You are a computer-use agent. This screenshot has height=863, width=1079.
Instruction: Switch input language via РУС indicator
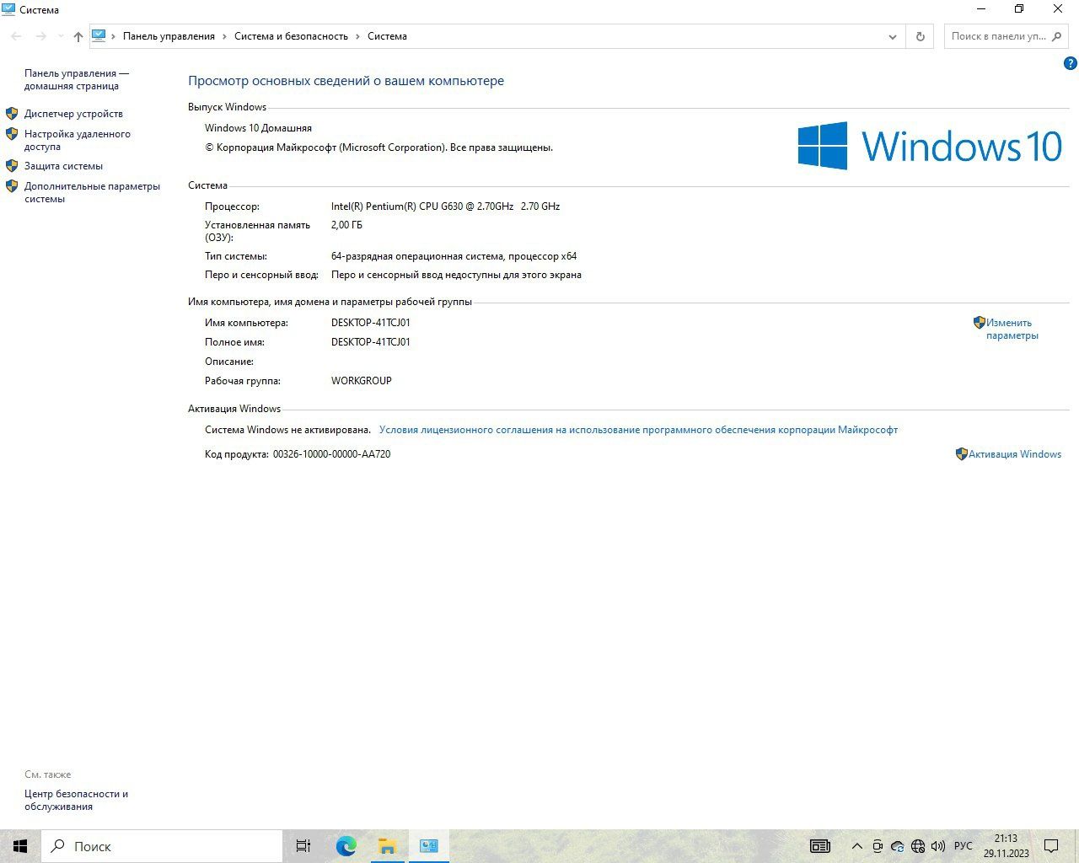coord(963,846)
